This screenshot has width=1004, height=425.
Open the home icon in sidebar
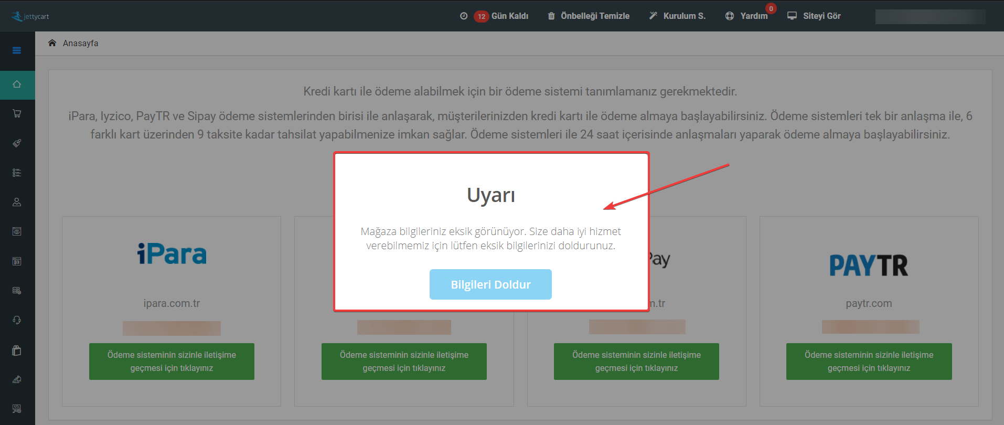pos(17,84)
